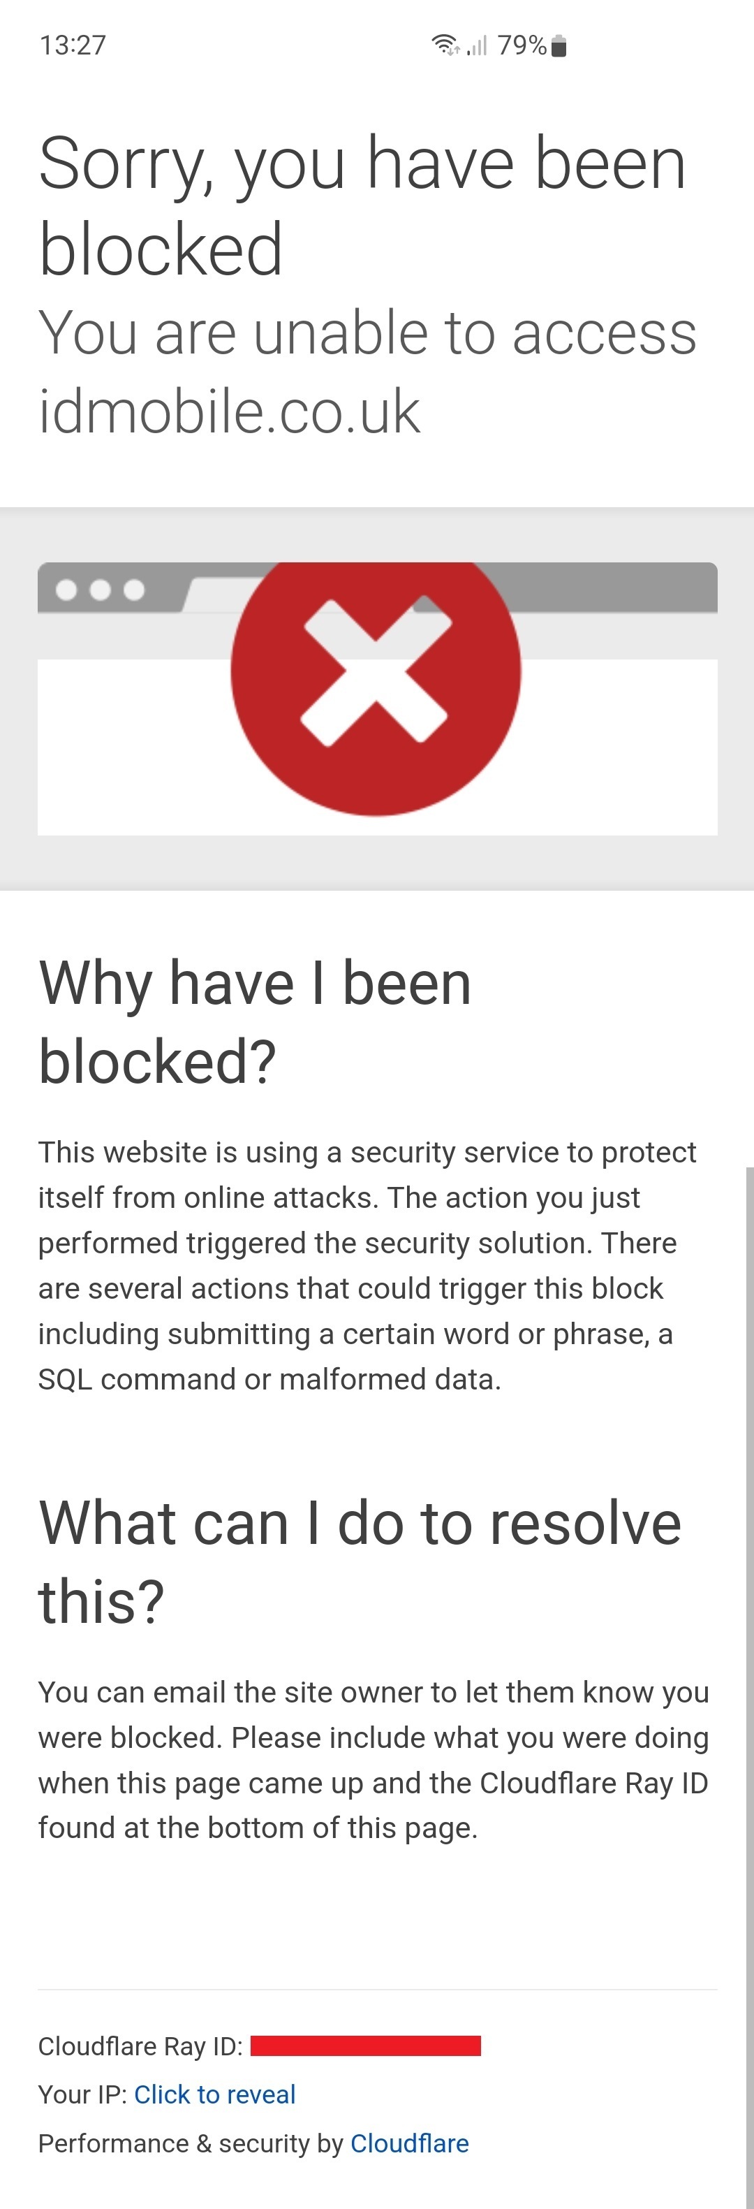Tap the 13:27 clock in status bar
The width and height of the screenshot is (754, 2209).
point(73,45)
